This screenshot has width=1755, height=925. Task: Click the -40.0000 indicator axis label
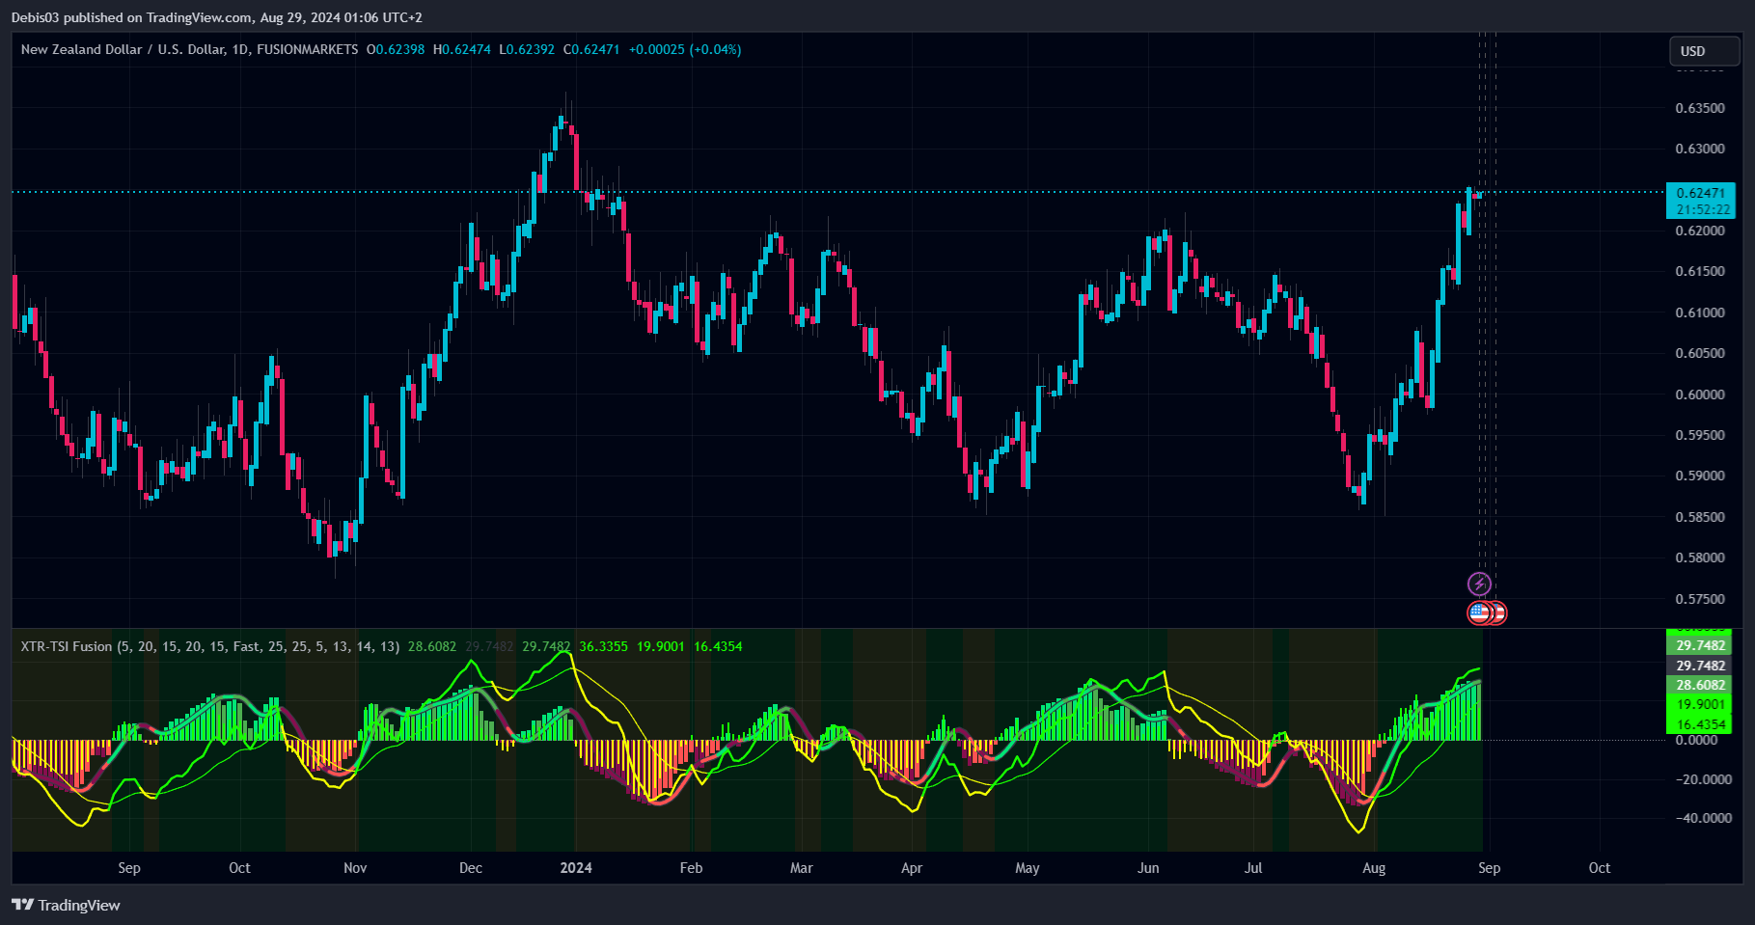(x=1703, y=818)
